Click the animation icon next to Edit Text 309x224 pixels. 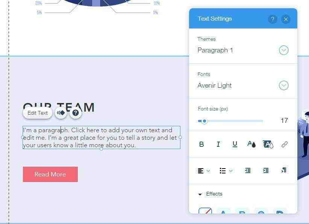click(61, 113)
